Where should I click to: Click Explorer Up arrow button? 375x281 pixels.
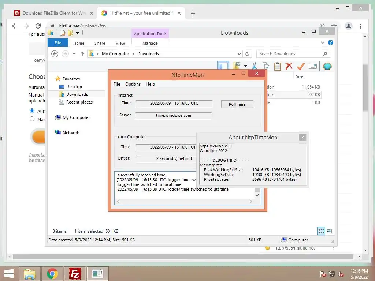(82, 54)
